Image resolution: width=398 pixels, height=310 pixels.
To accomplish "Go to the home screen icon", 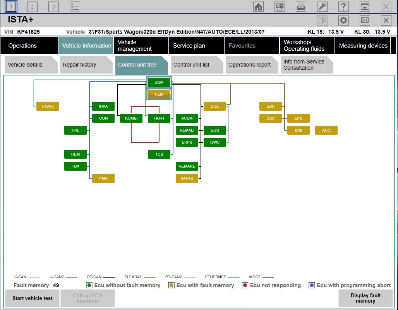I will (258, 7).
